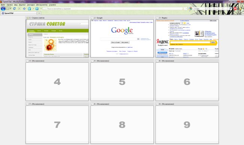Open the address bar history dropdown
The width and height of the screenshot is (244, 145).
tap(186, 9)
